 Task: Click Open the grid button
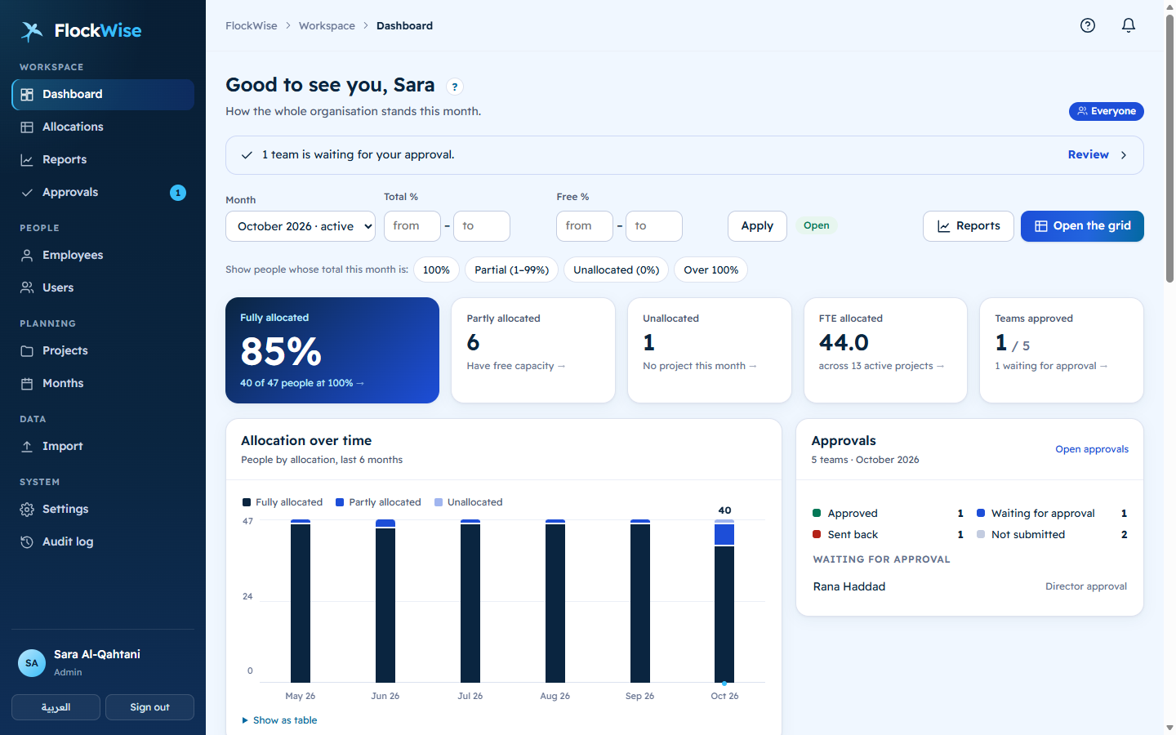click(x=1082, y=226)
